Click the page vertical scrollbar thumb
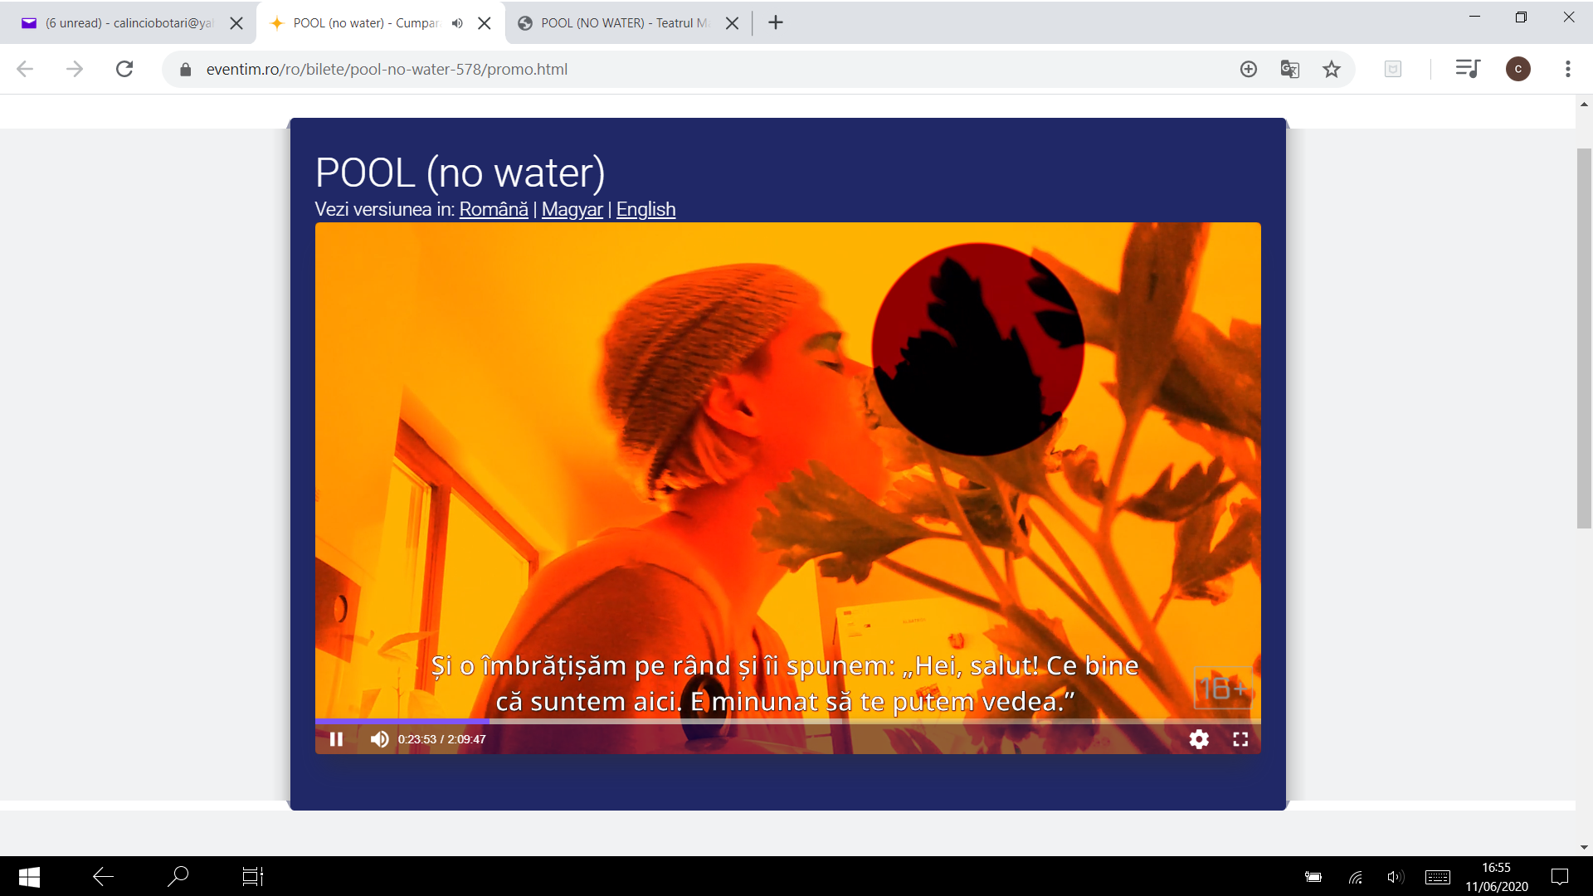1593x896 pixels. click(x=1584, y=338)
